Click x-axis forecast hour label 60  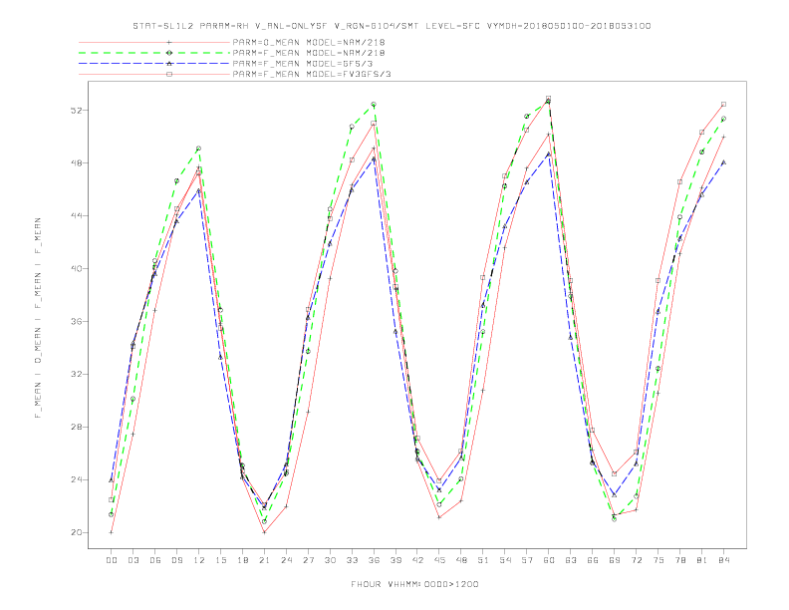click(x=549, y=560)
